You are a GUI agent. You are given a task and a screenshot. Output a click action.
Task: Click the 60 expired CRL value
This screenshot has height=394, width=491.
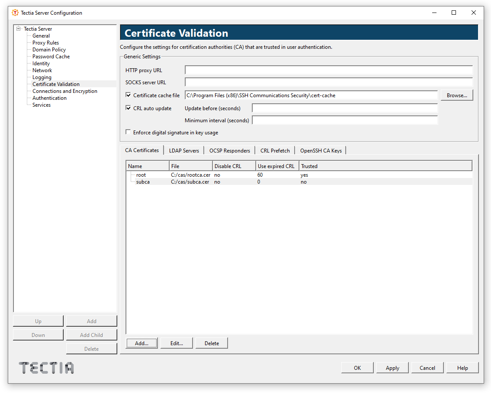[x=260, y=175]
